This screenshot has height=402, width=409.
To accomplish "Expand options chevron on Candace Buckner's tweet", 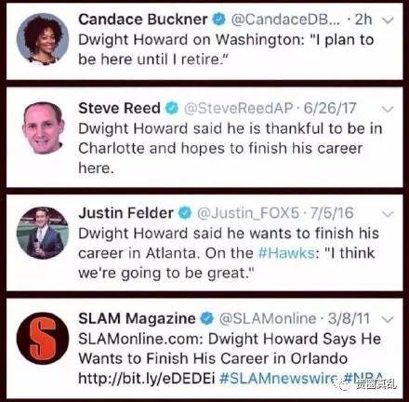I will pyautogui.click(x=388, y=20).
